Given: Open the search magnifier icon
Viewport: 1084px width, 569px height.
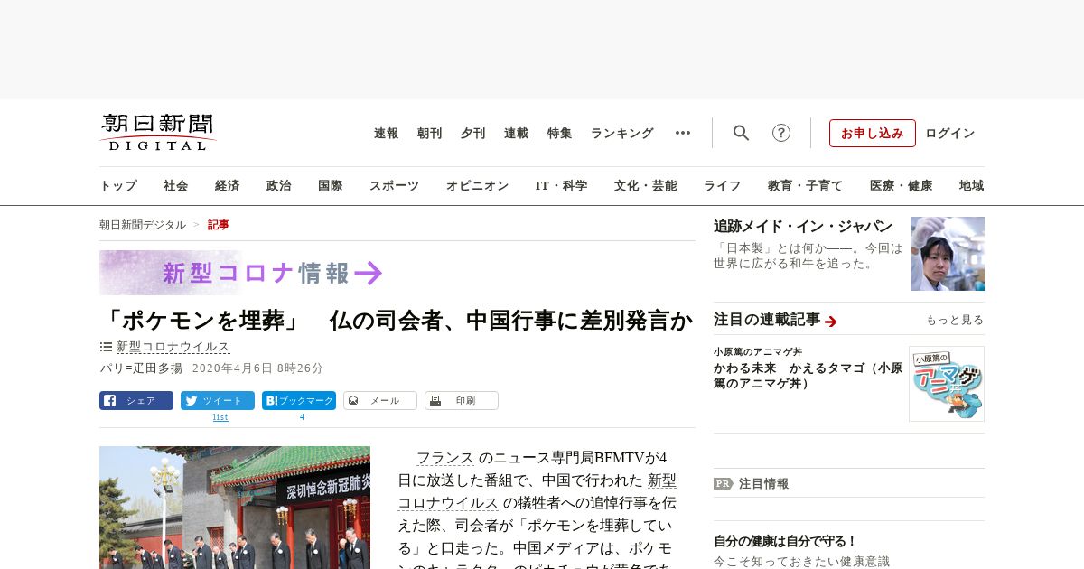Looking at the screenshot, I should tap(742, 133).
